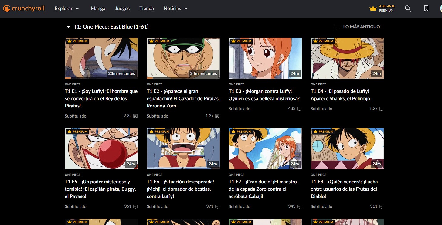
Task: Play episode 1 thumbnail with 23m restantes
Action: point(101,58)
